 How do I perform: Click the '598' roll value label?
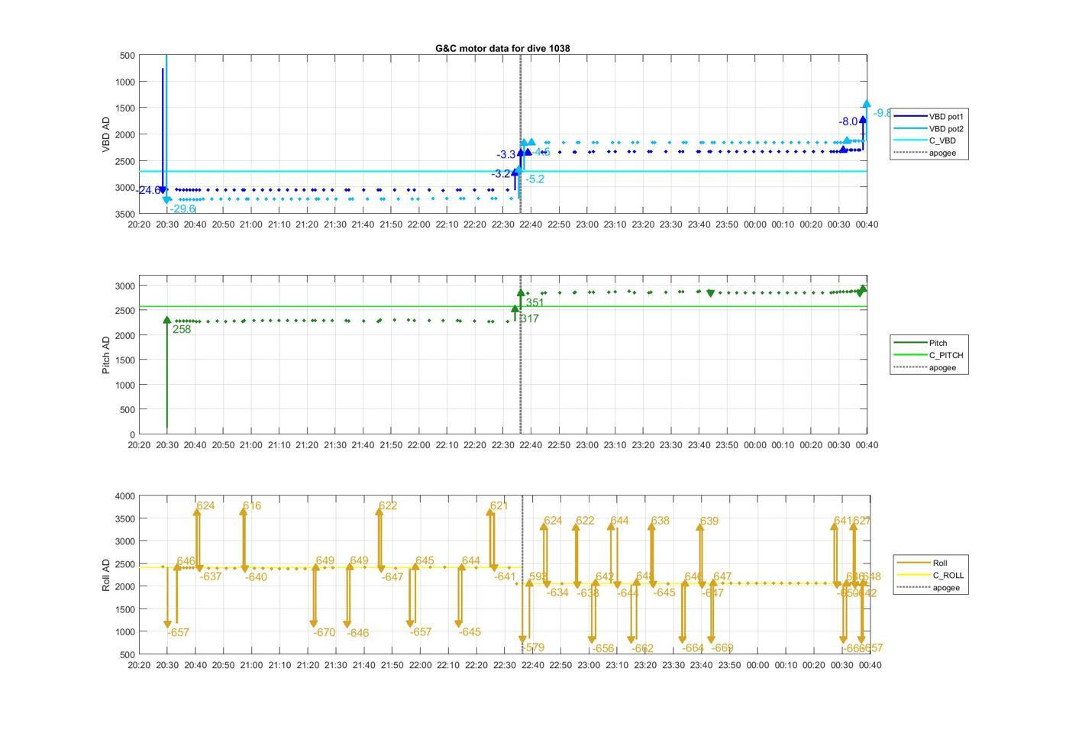coord(538,576)
